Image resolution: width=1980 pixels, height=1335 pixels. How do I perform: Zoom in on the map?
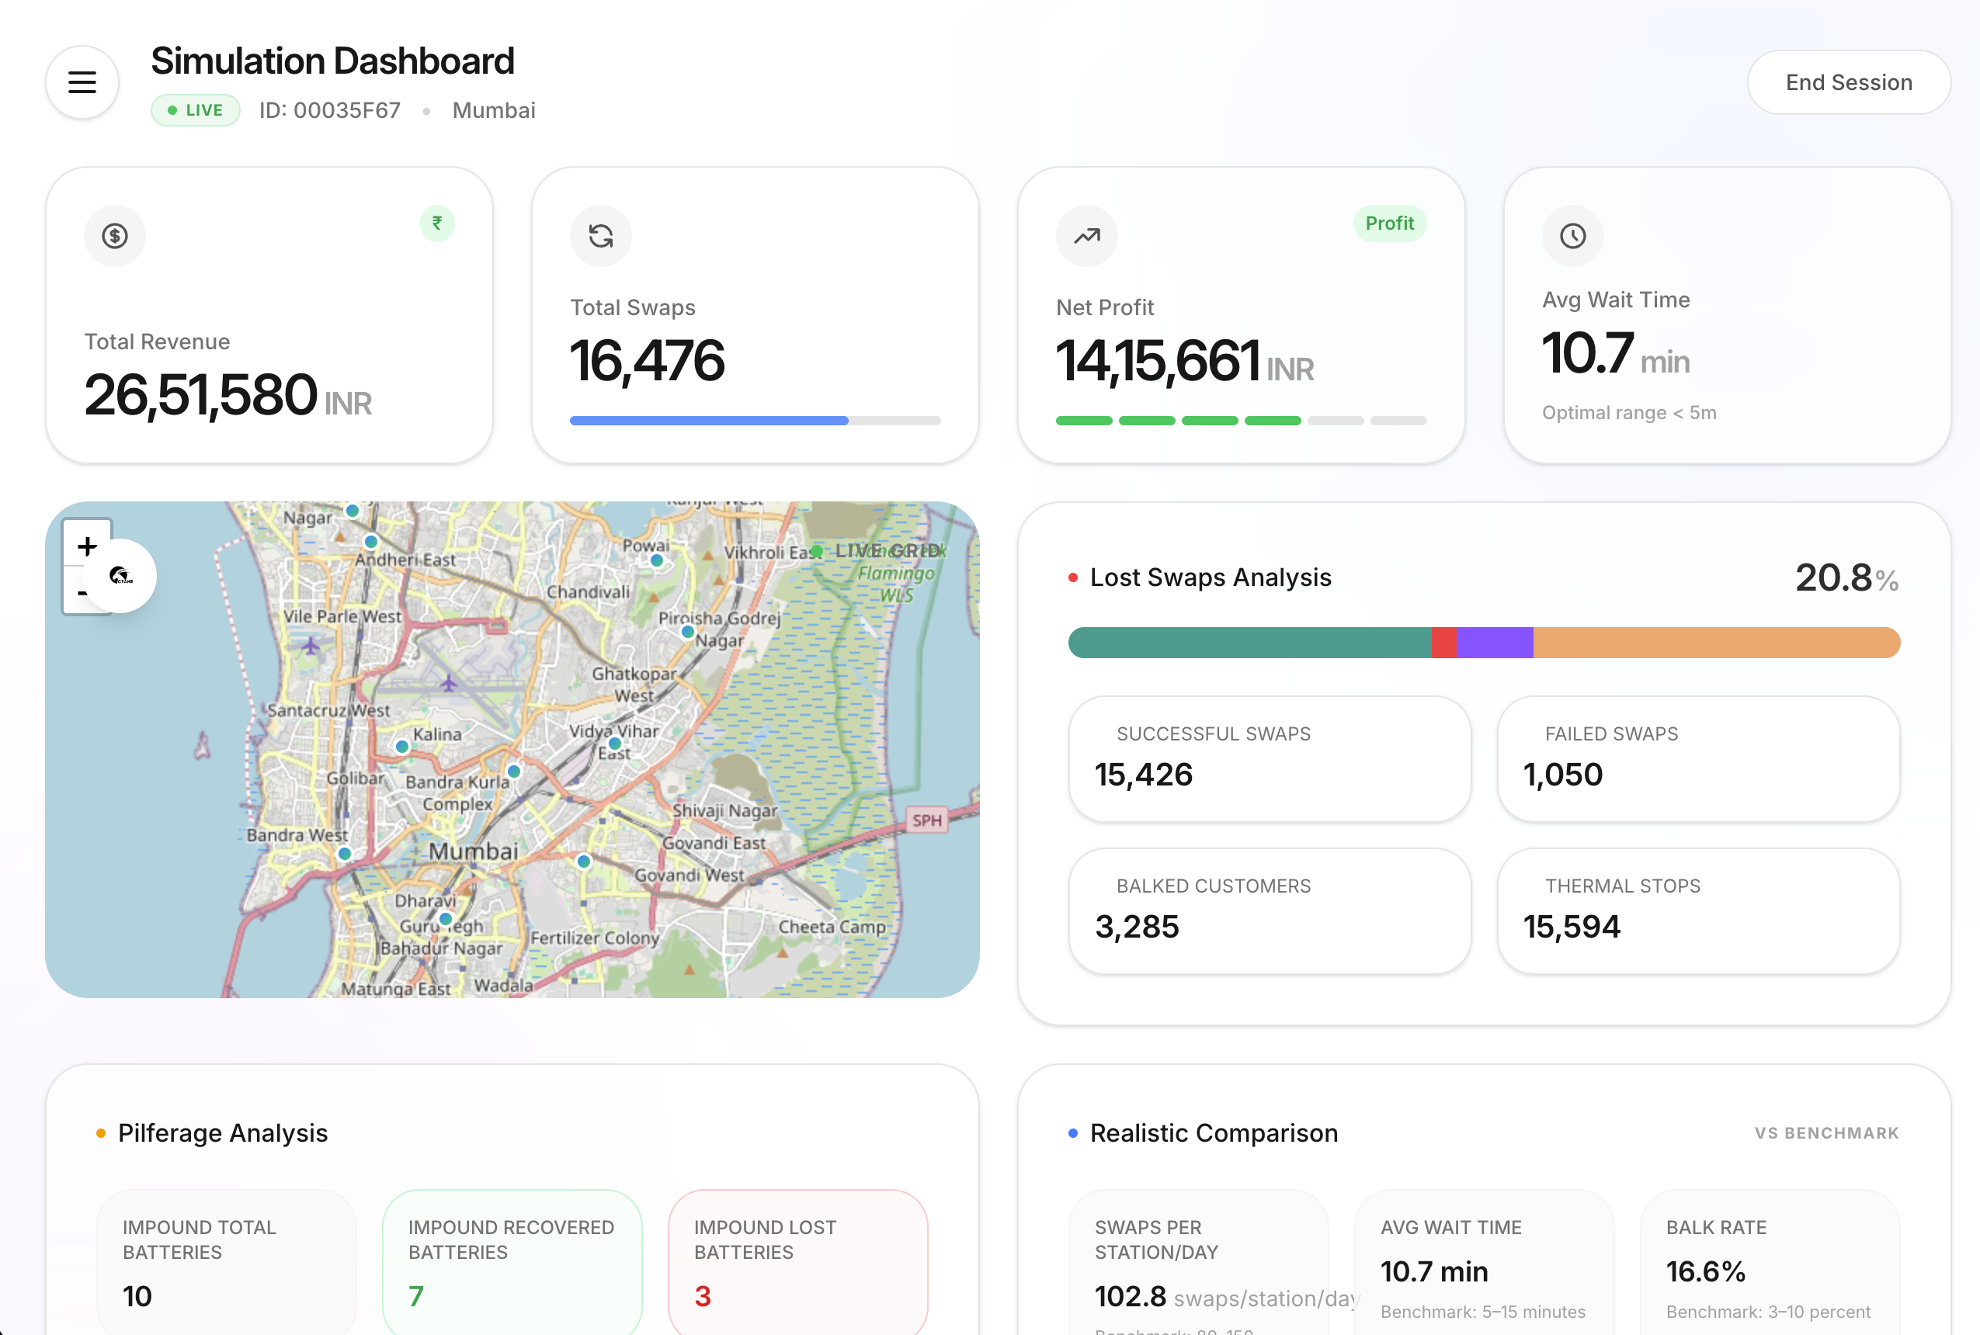[x=87, y=546]
